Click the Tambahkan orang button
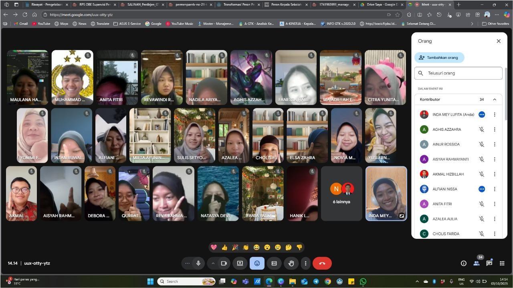The image size is (513, 288). 439,58
